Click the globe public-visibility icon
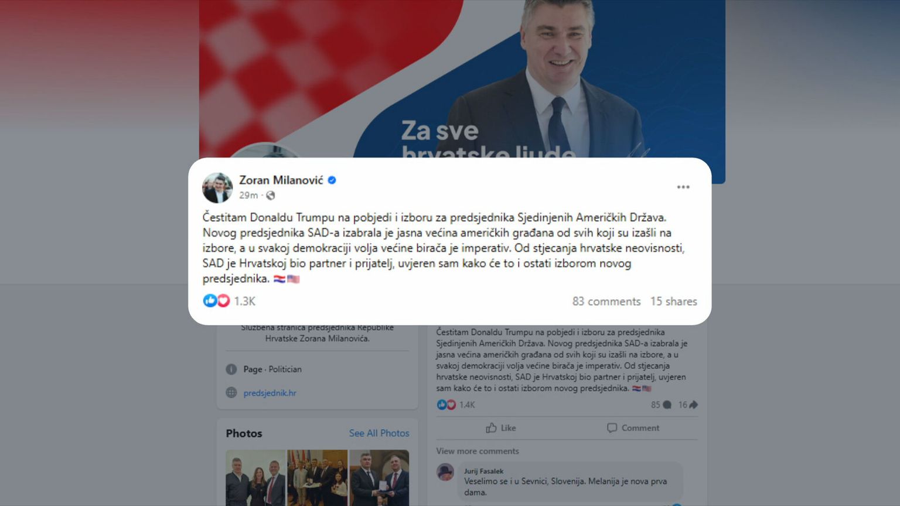This screenshot has height=506, width=900. point(270,196)
